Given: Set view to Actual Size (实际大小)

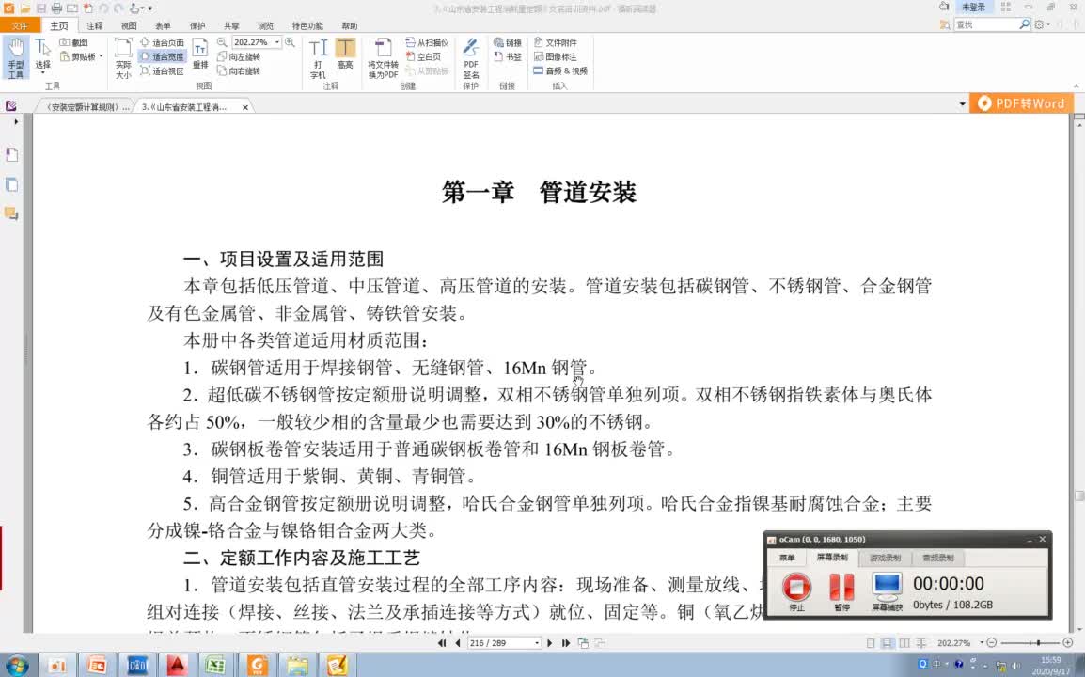Looking at the screenshot, I should [x=123, y=58].
